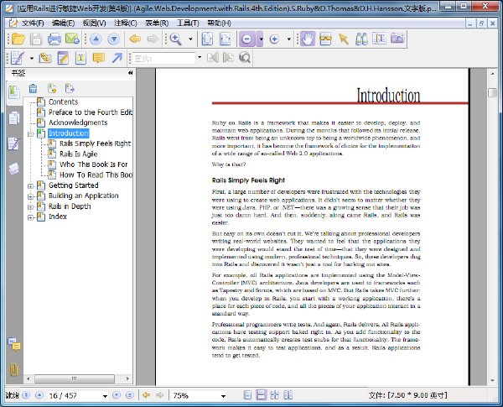Zoom out with the minus button
The image size is (503, 407).
[246, 39]
